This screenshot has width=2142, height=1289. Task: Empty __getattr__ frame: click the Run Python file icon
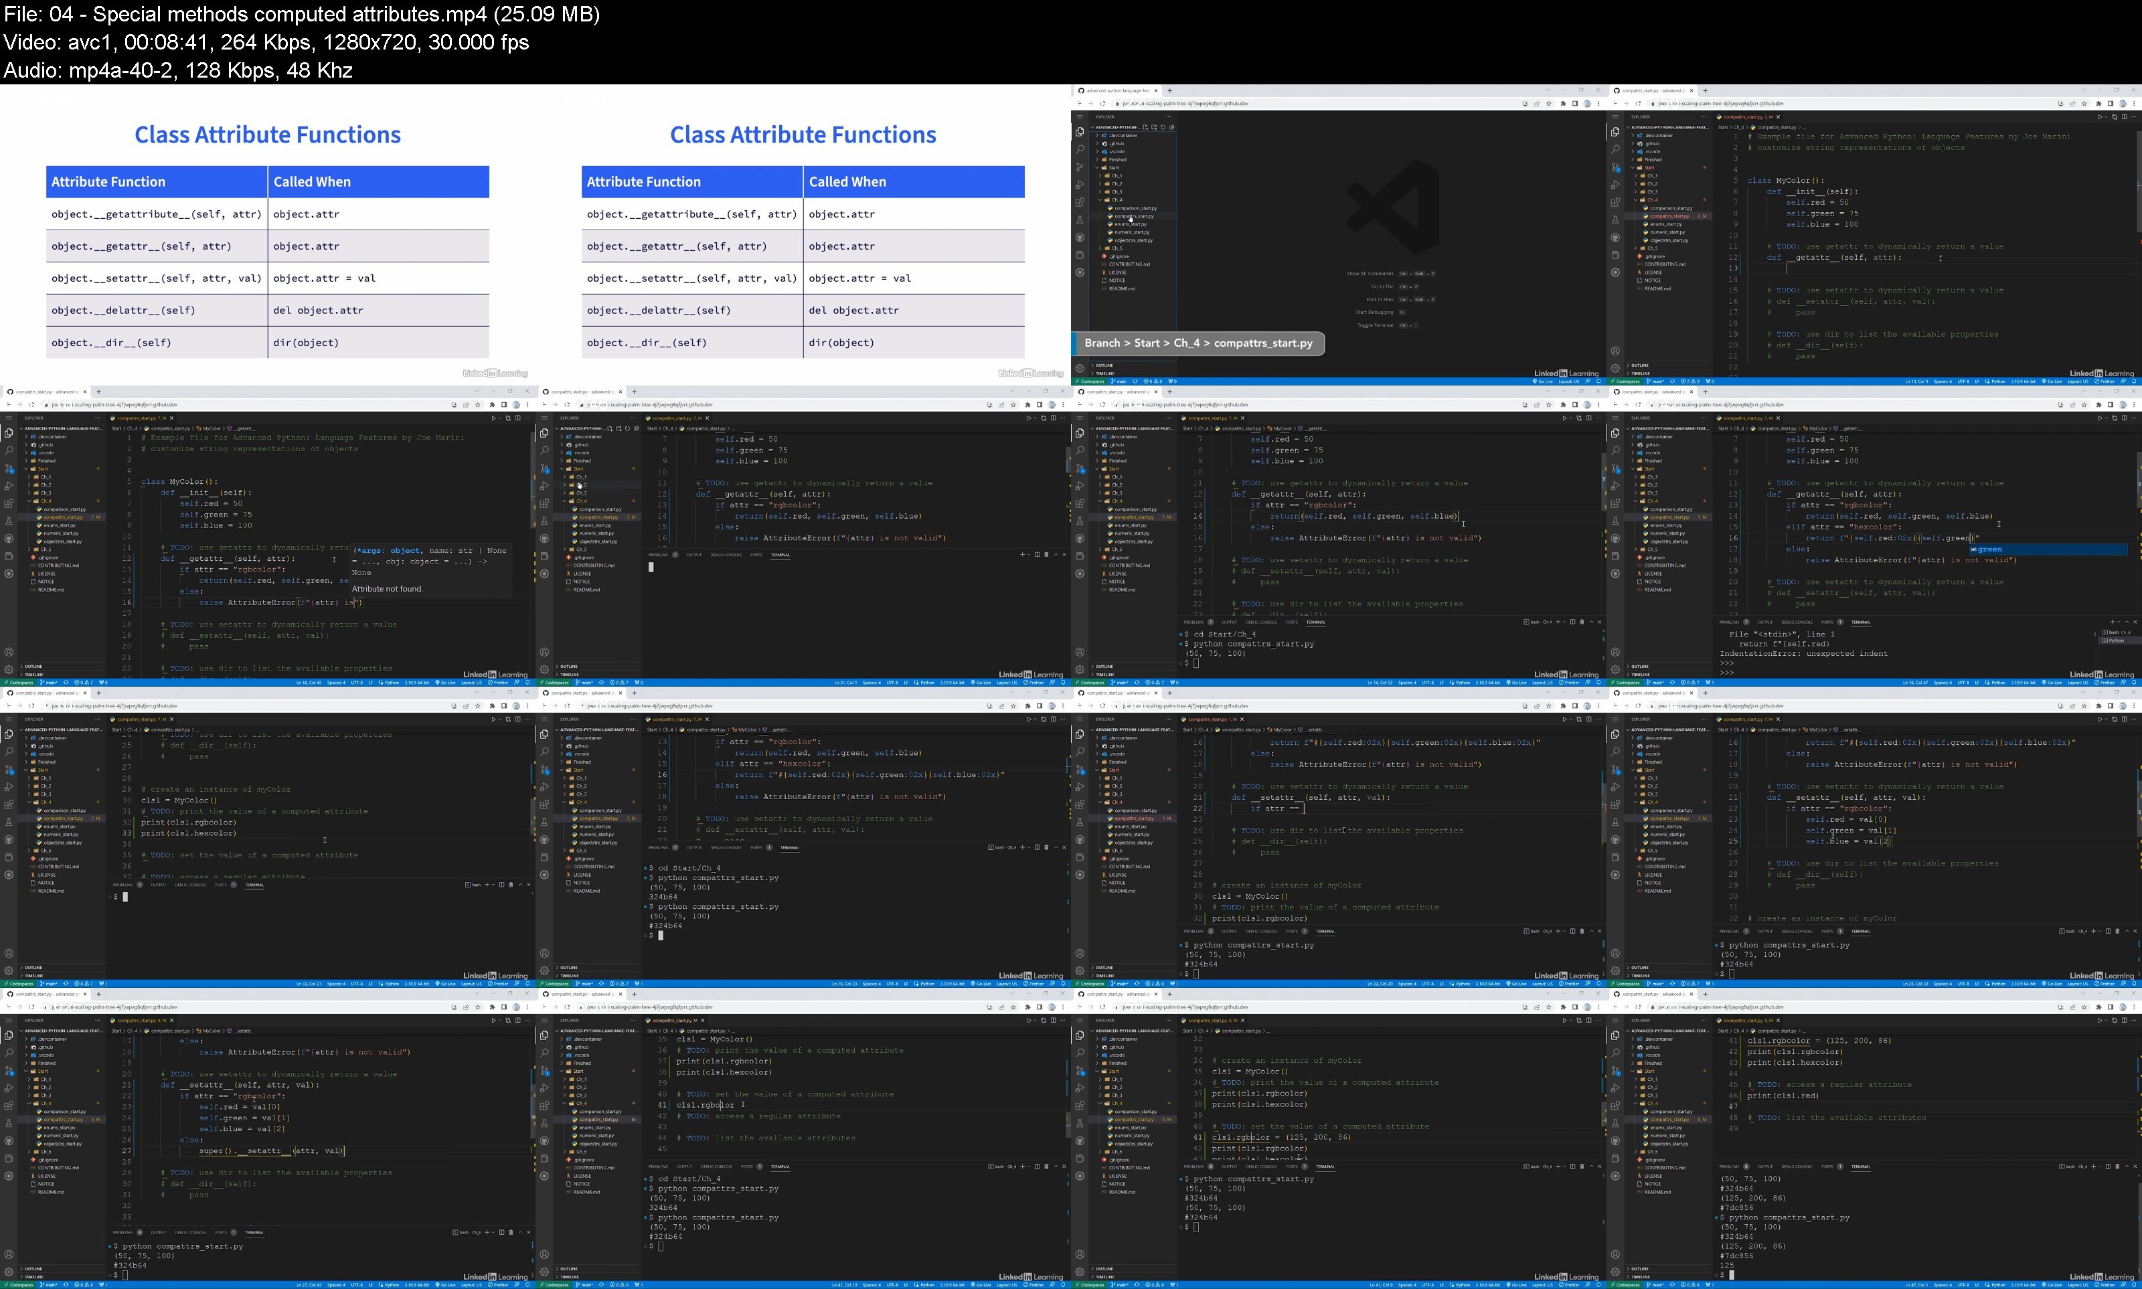2099,116
